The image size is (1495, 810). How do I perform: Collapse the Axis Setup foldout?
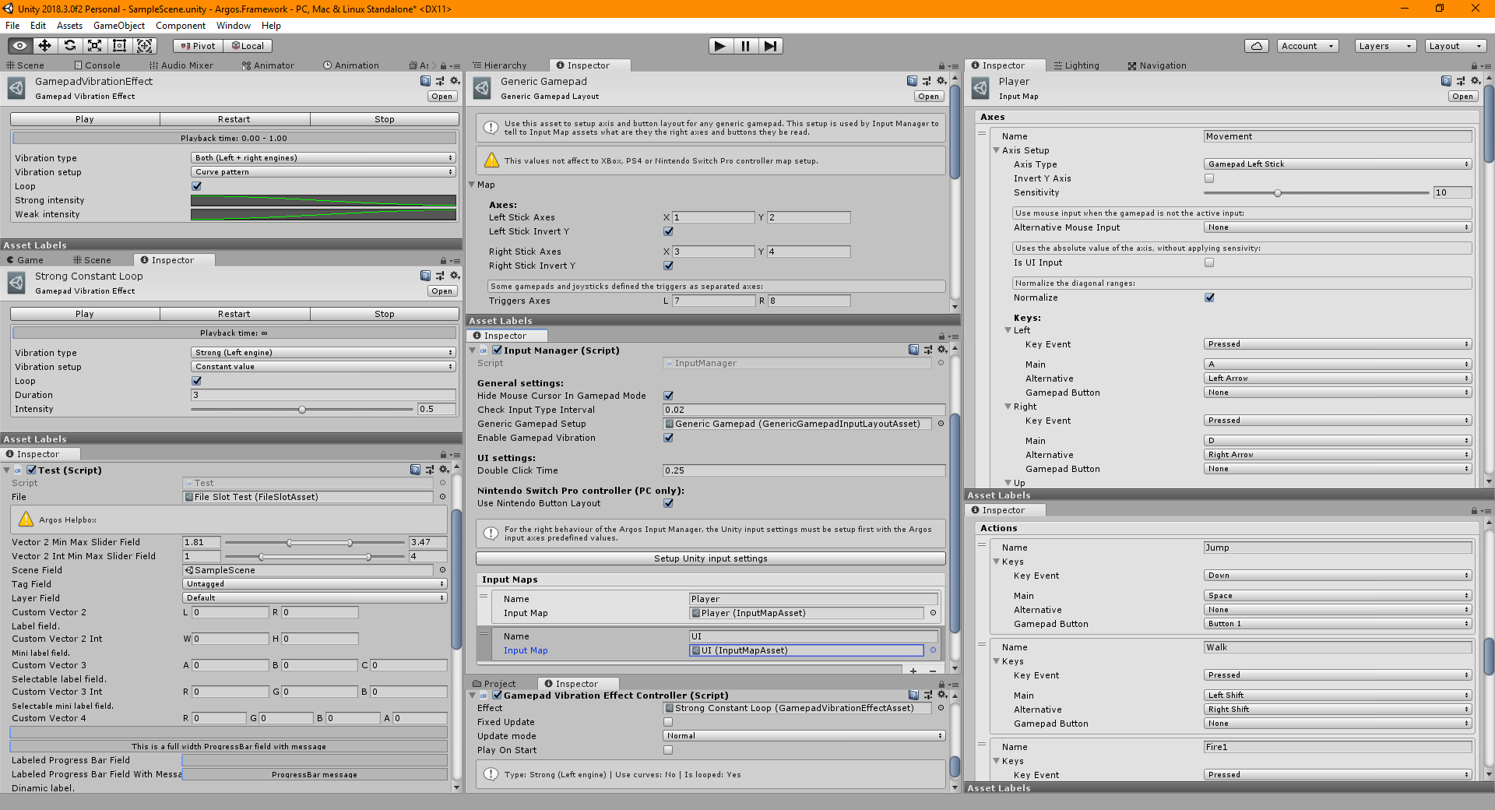click(x=997, y=150)
